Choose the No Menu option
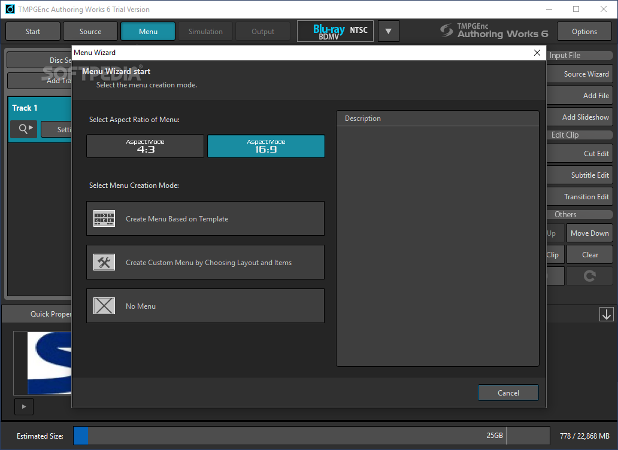Viewport: 618px width, 450px height. point(205,306)
